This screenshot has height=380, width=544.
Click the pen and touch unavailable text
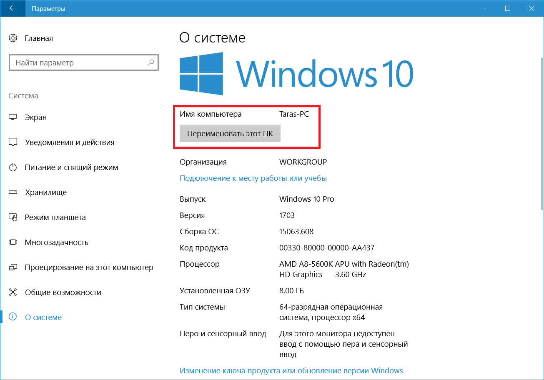point(343,344)
